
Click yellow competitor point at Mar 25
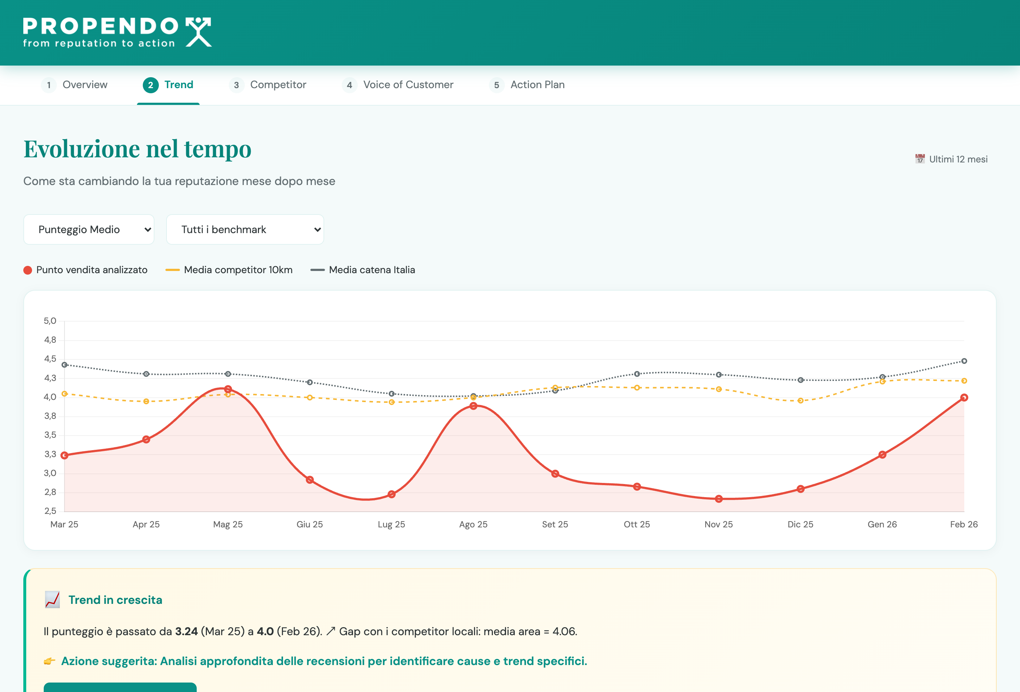coord(64,394)
